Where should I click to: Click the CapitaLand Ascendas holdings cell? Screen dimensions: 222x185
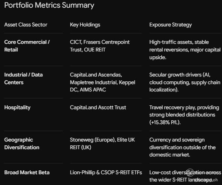pos(102,82)
